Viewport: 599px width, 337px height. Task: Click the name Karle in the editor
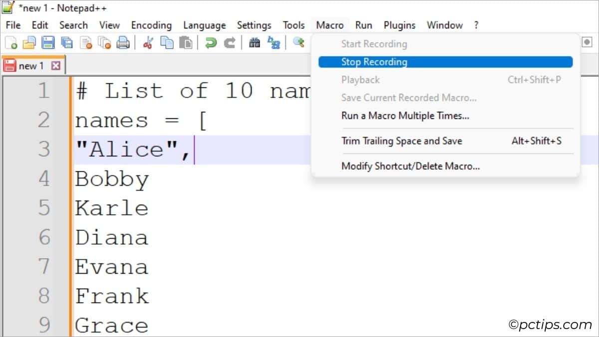coord(112,208)
